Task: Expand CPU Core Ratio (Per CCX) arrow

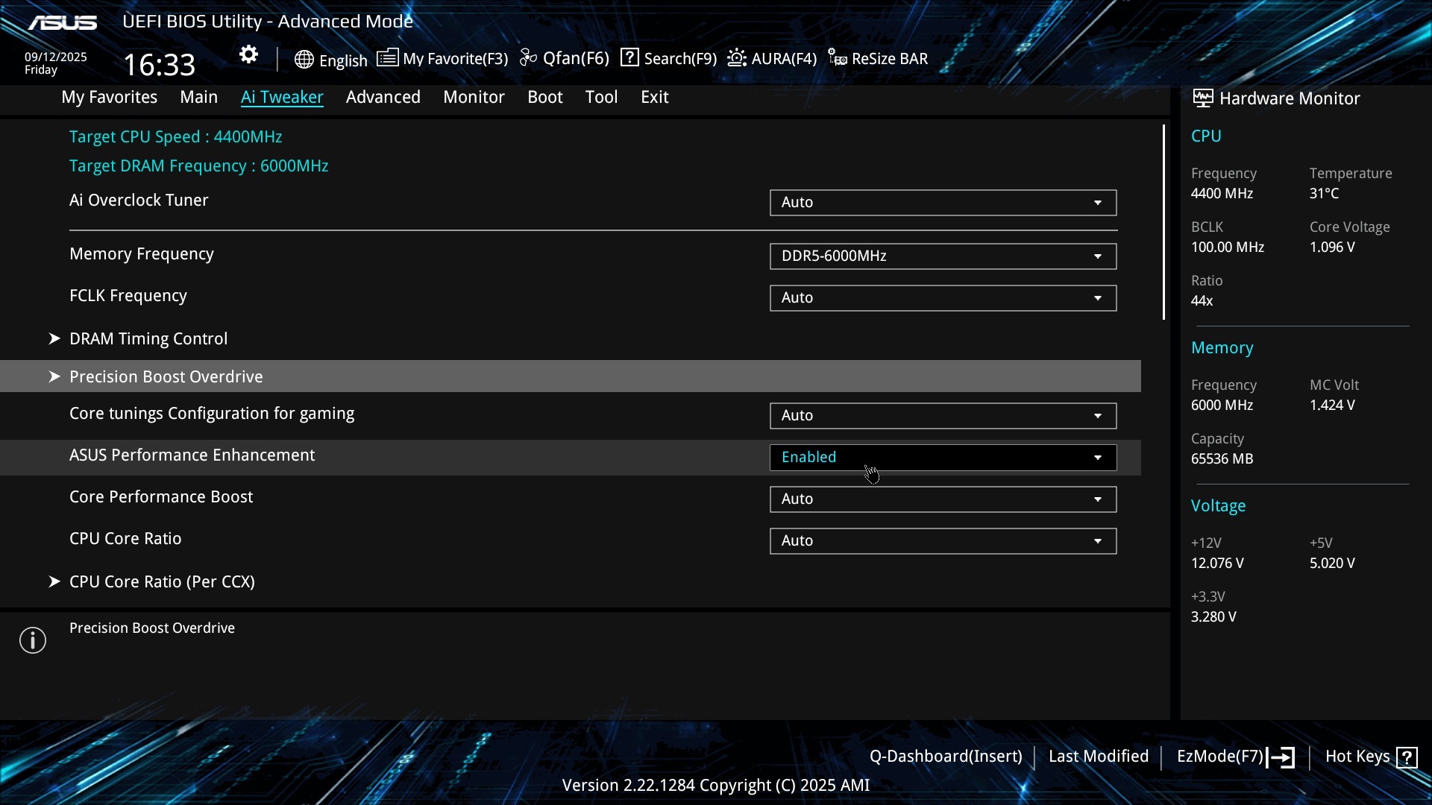Action: 54,581
